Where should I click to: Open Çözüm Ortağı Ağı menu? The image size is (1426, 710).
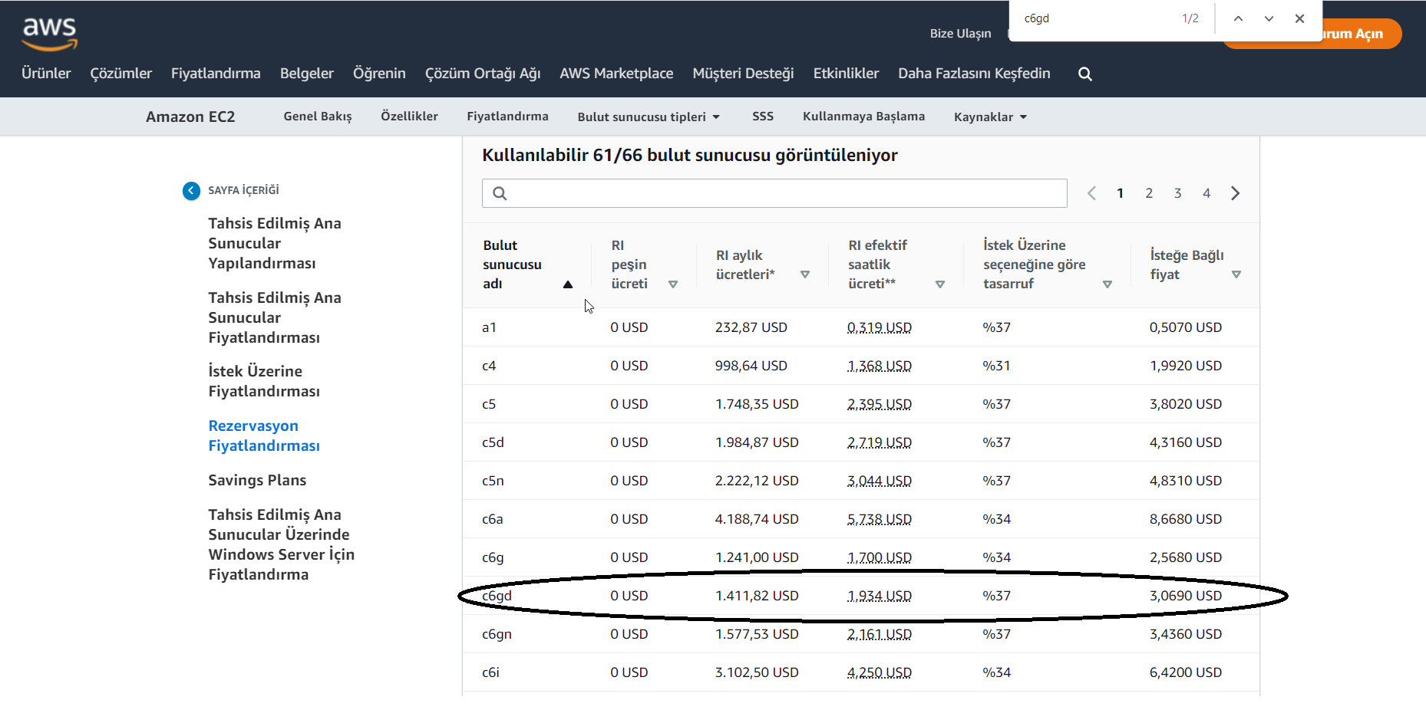tap(483, 74)
